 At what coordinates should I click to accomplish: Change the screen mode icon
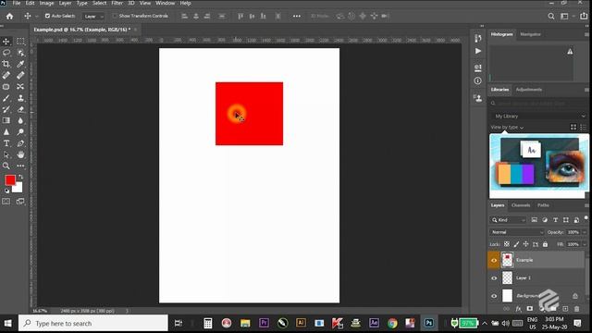tap(20, 202)
